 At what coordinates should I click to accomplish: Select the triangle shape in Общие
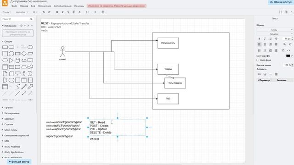[11, 60]
